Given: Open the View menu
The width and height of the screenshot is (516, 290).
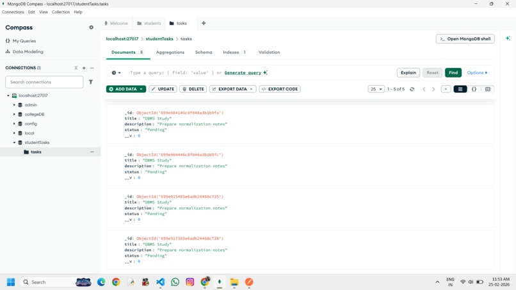Looking at the screenshot, I should click(x=44, y=12).
